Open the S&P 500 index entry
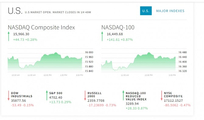 click(56, 93)
